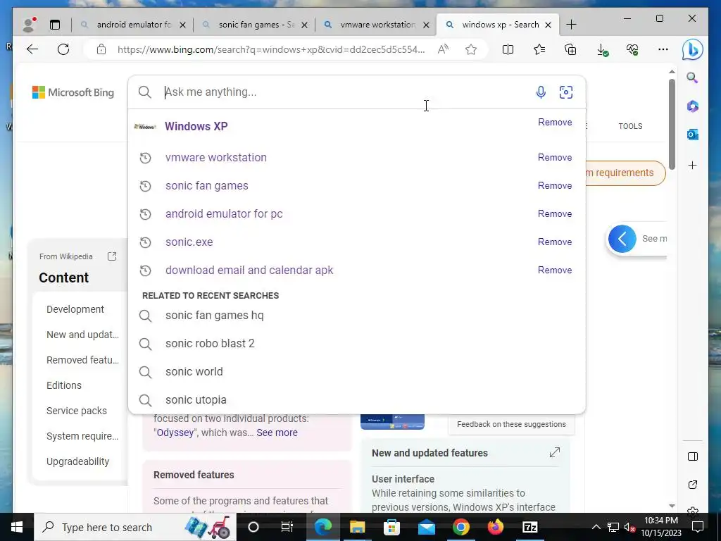Add a sidebar app with plus icon
Image resolution: width=721 pixels, height=541 pixels.
tap(693, 165)
